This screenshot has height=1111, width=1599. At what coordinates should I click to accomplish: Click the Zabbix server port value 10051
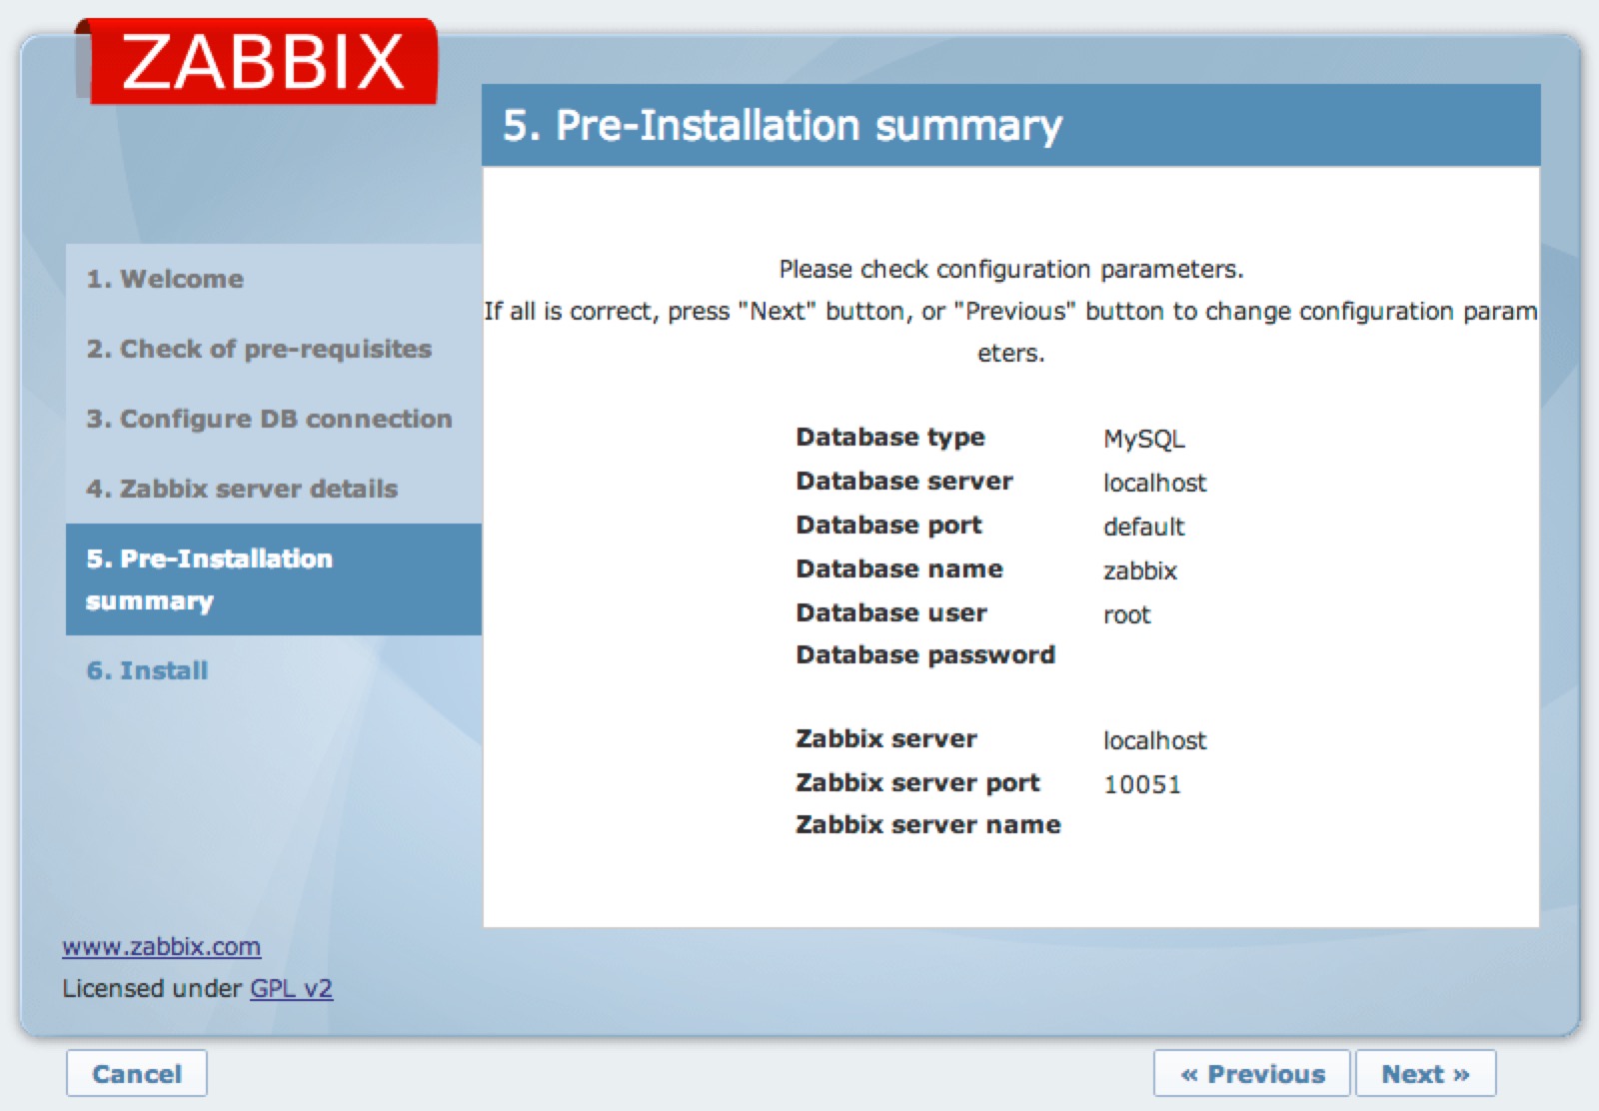click(x=1141, y=783)
